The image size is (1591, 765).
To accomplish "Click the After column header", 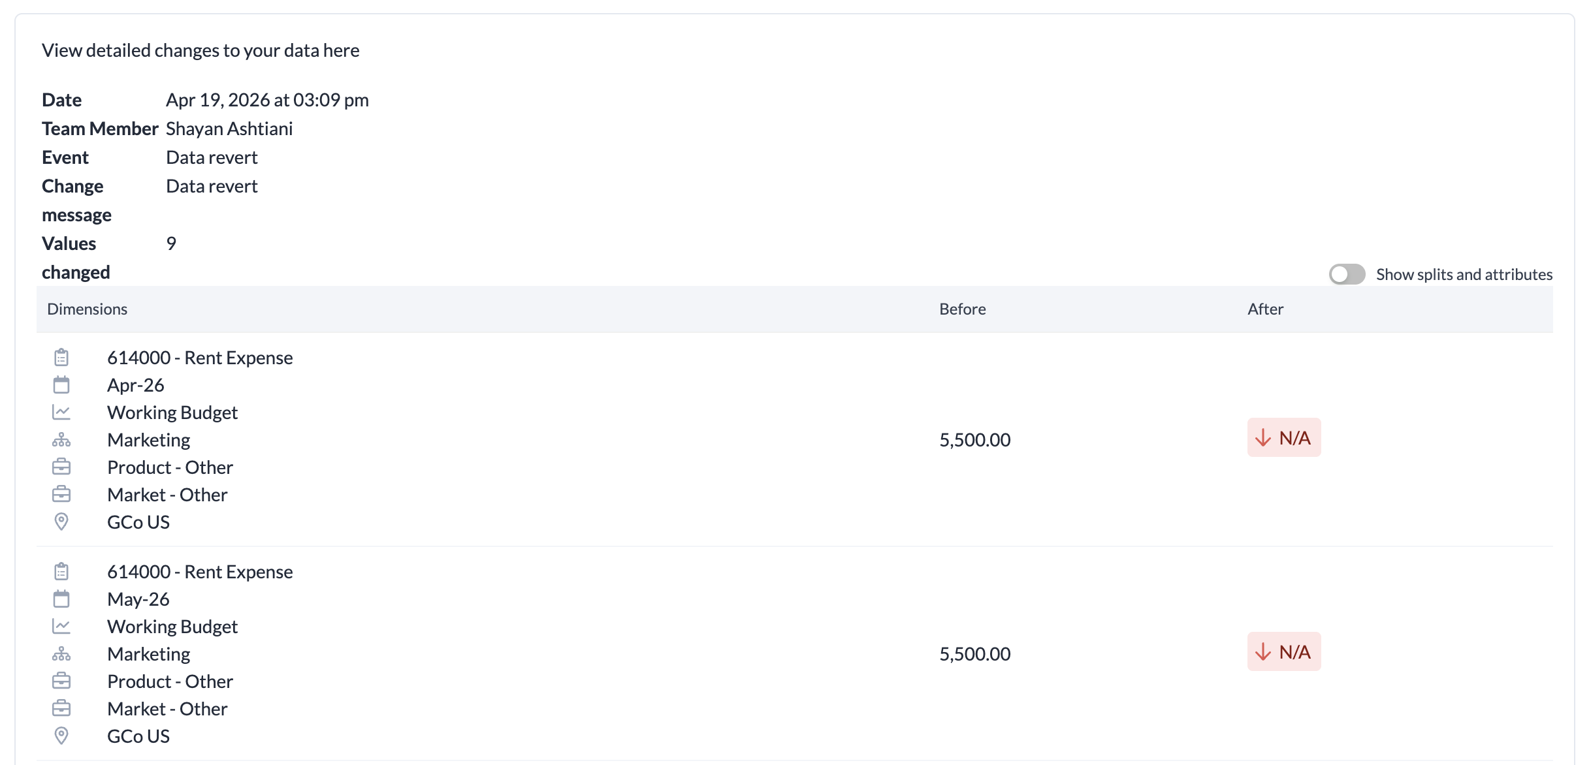I will point(1265,309).
